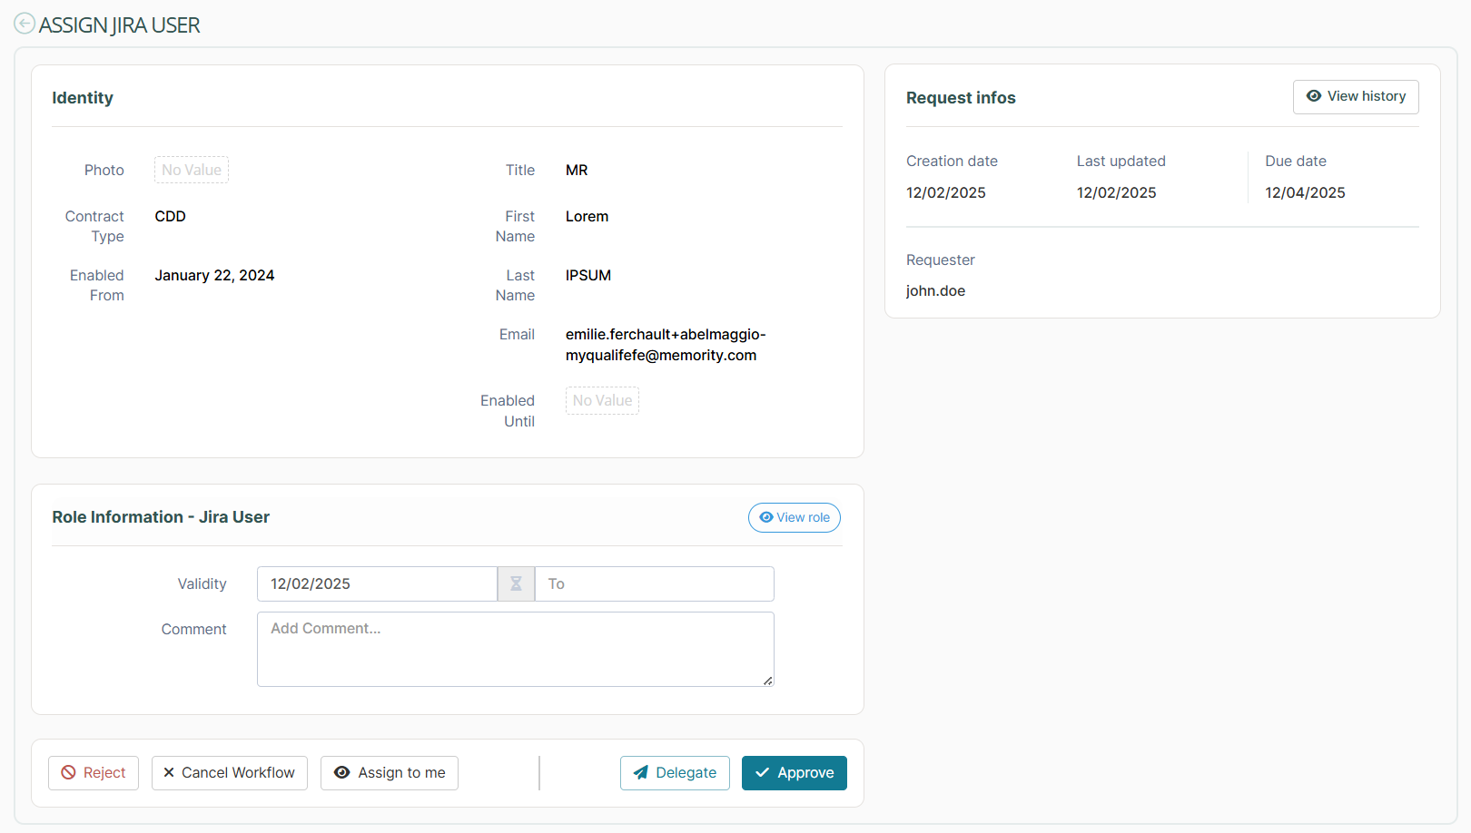Click the paper plane Delegate icon
The width and height of the screenshot is (1471, 833).
pyautogui.click(x=641, y=773)
